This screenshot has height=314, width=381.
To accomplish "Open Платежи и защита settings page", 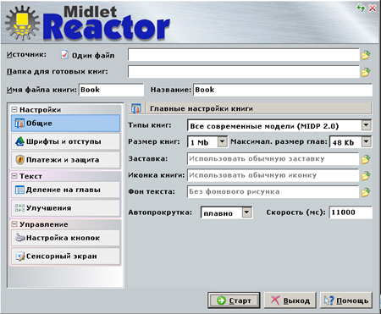I will 65,160.
